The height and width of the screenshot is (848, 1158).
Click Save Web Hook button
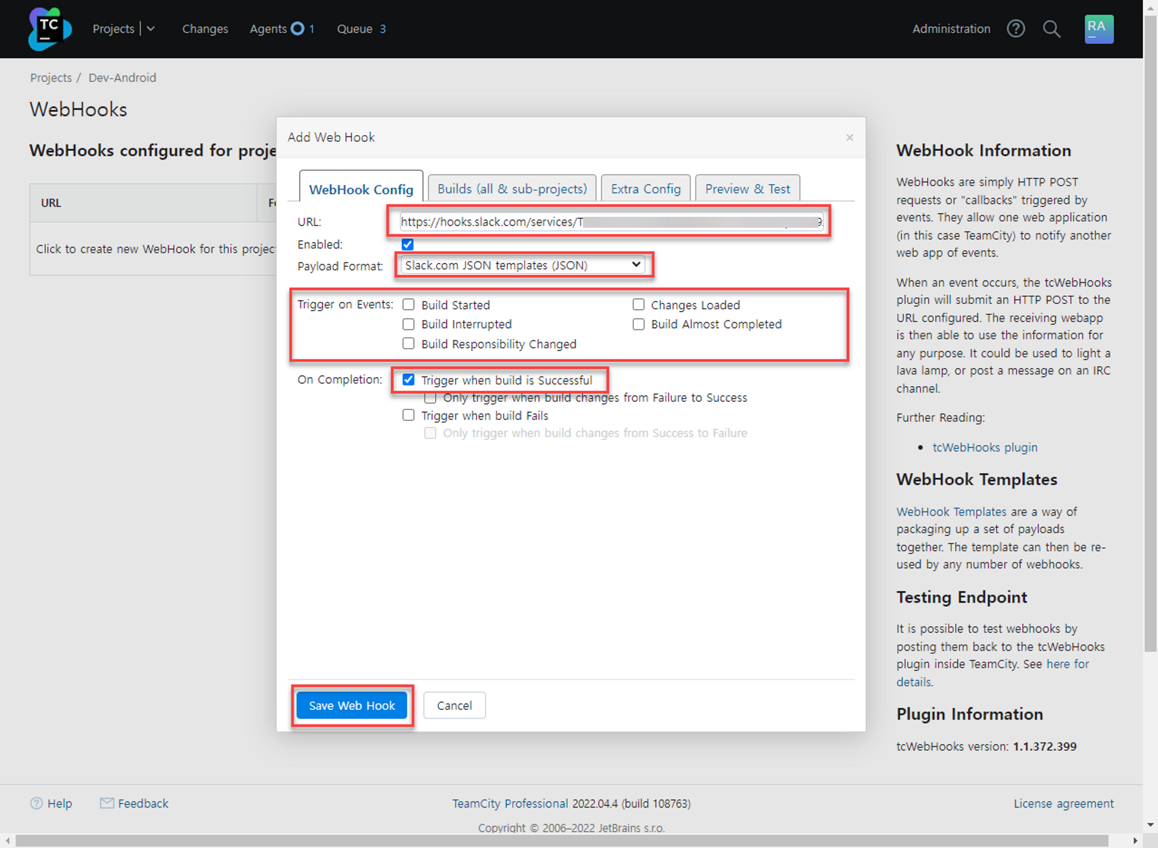(x=352, y=705)
